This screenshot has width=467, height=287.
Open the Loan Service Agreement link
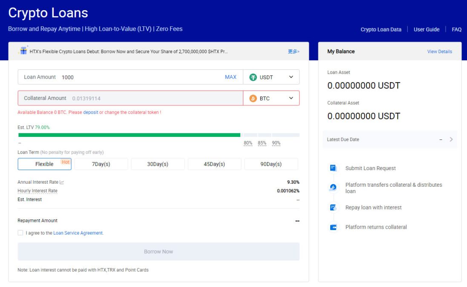click(78, 233)
